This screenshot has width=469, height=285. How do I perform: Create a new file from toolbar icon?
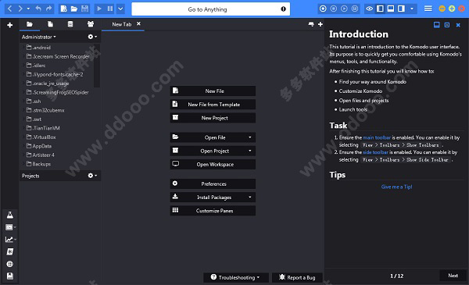click(x=64, y=9)
